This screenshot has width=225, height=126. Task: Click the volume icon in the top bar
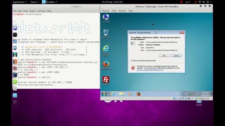click(204, 2)
